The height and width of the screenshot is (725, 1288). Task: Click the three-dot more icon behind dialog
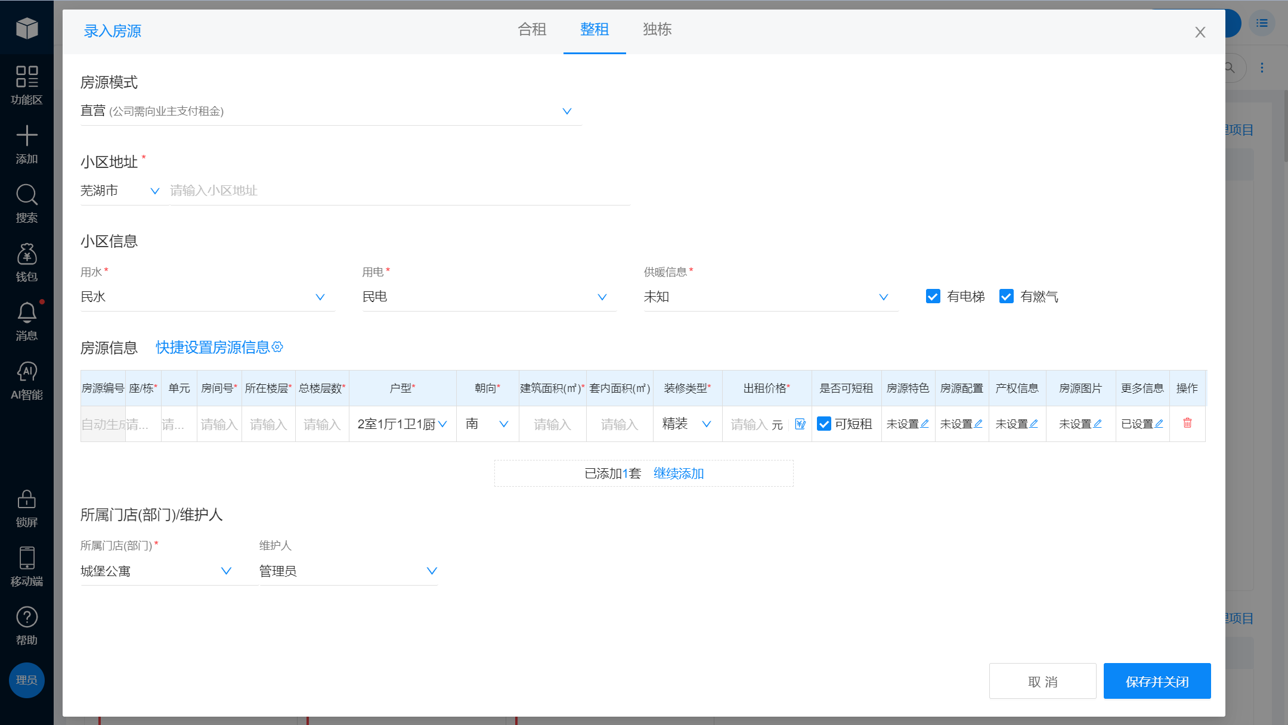pos(1262,68)
